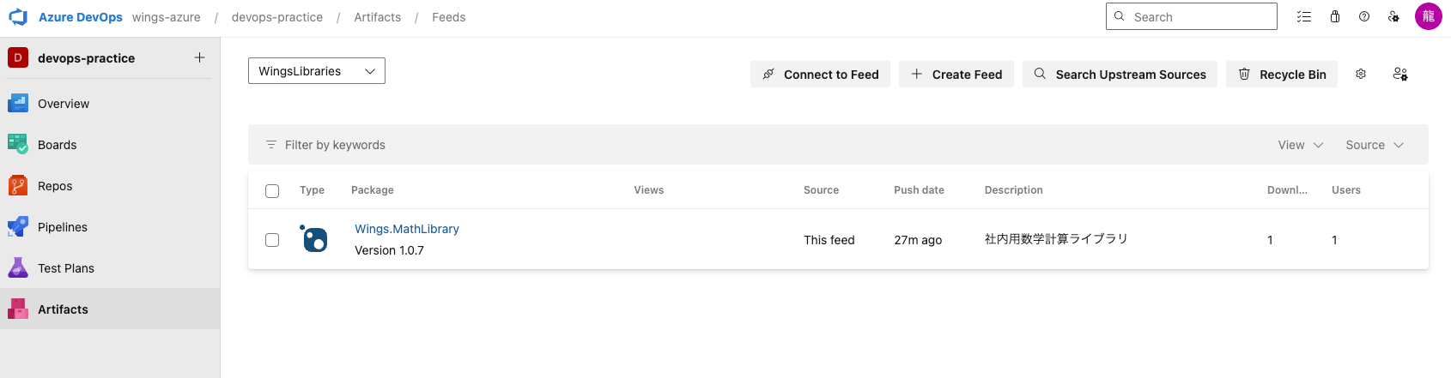Check the Wings.MathLibrary row checkbox
The height and width of the screenshot is (378, 1451).
[272, 240]
